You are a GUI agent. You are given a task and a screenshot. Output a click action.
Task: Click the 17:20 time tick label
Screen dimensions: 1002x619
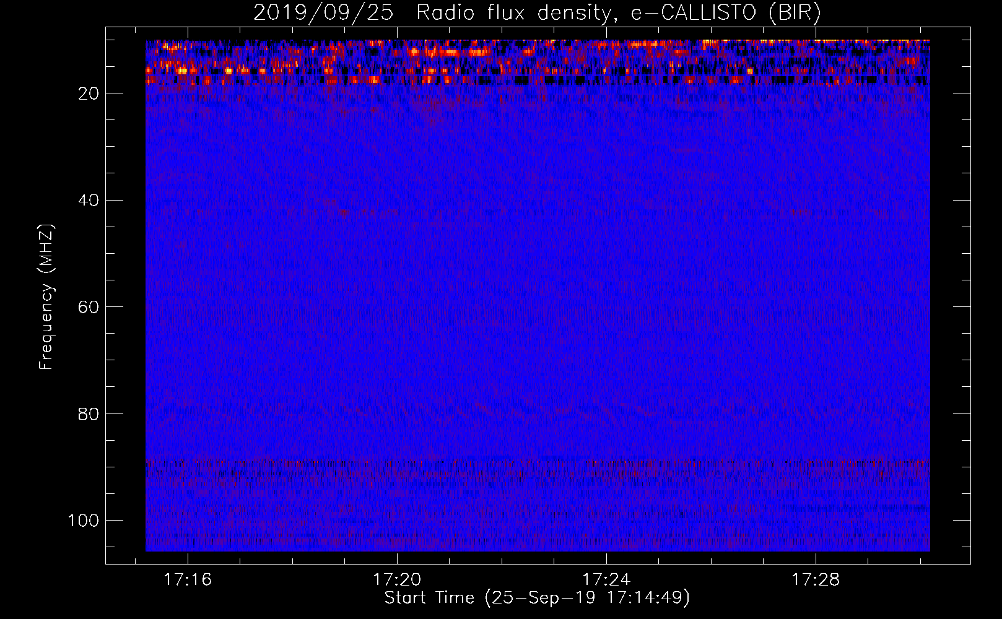(x=397, y=579)
